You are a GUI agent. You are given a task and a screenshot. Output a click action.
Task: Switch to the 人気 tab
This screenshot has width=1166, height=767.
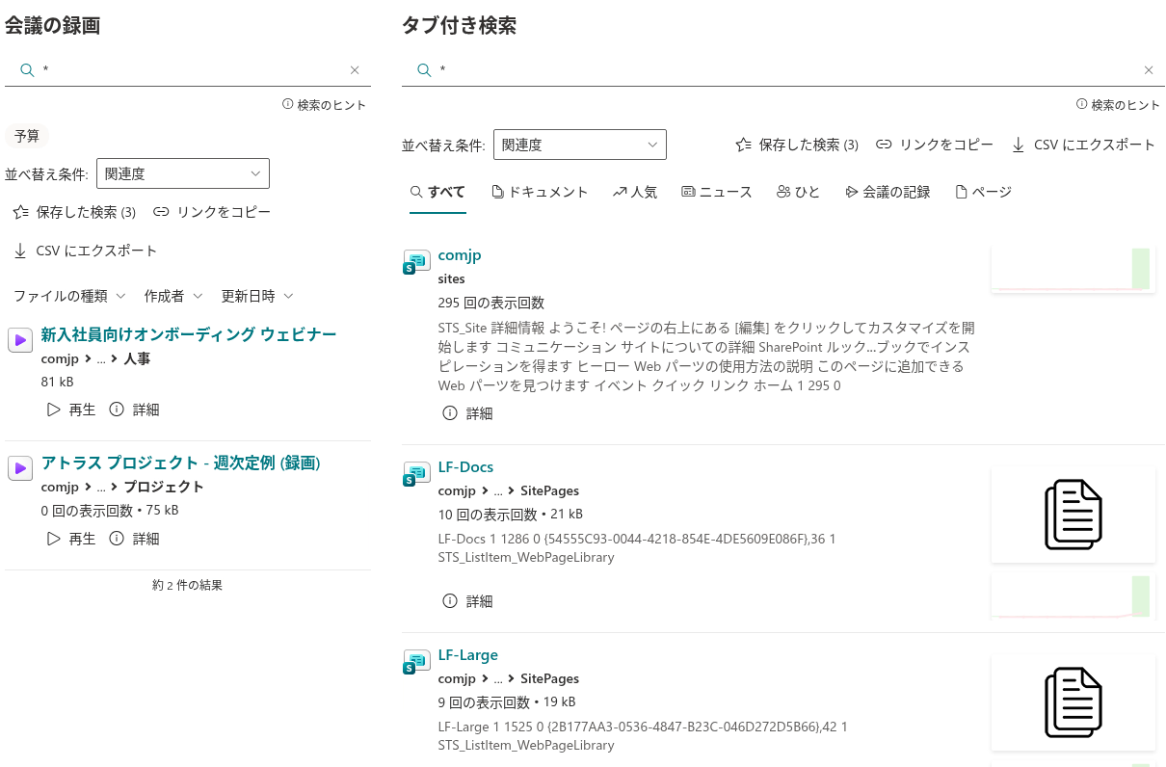point(635,193)
